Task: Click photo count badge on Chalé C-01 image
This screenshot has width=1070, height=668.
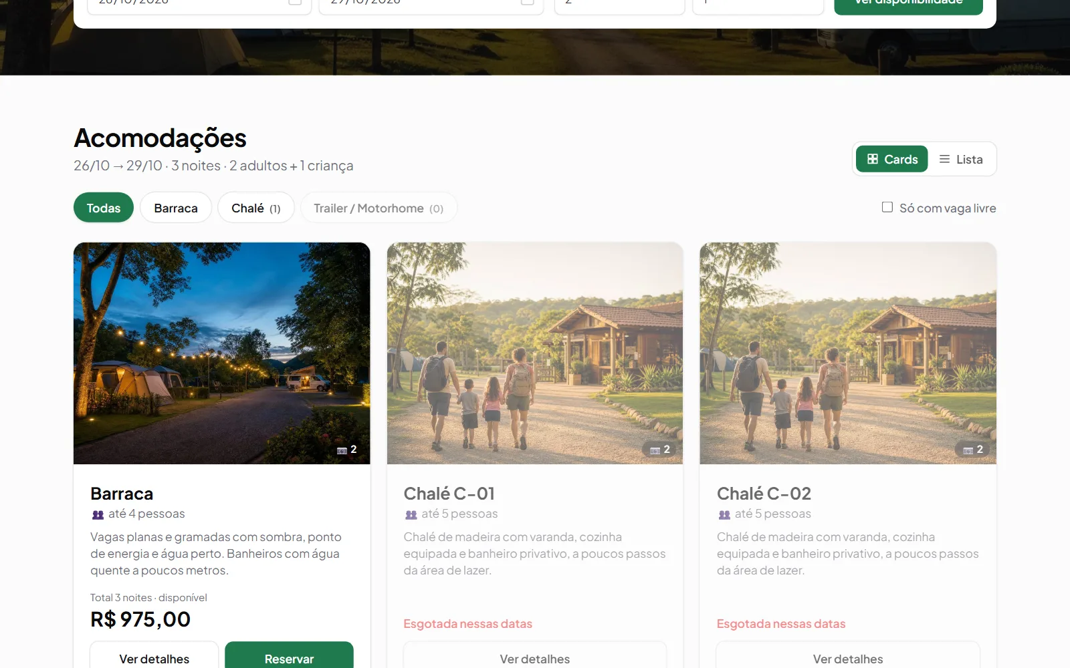Action: pos(660,450)
